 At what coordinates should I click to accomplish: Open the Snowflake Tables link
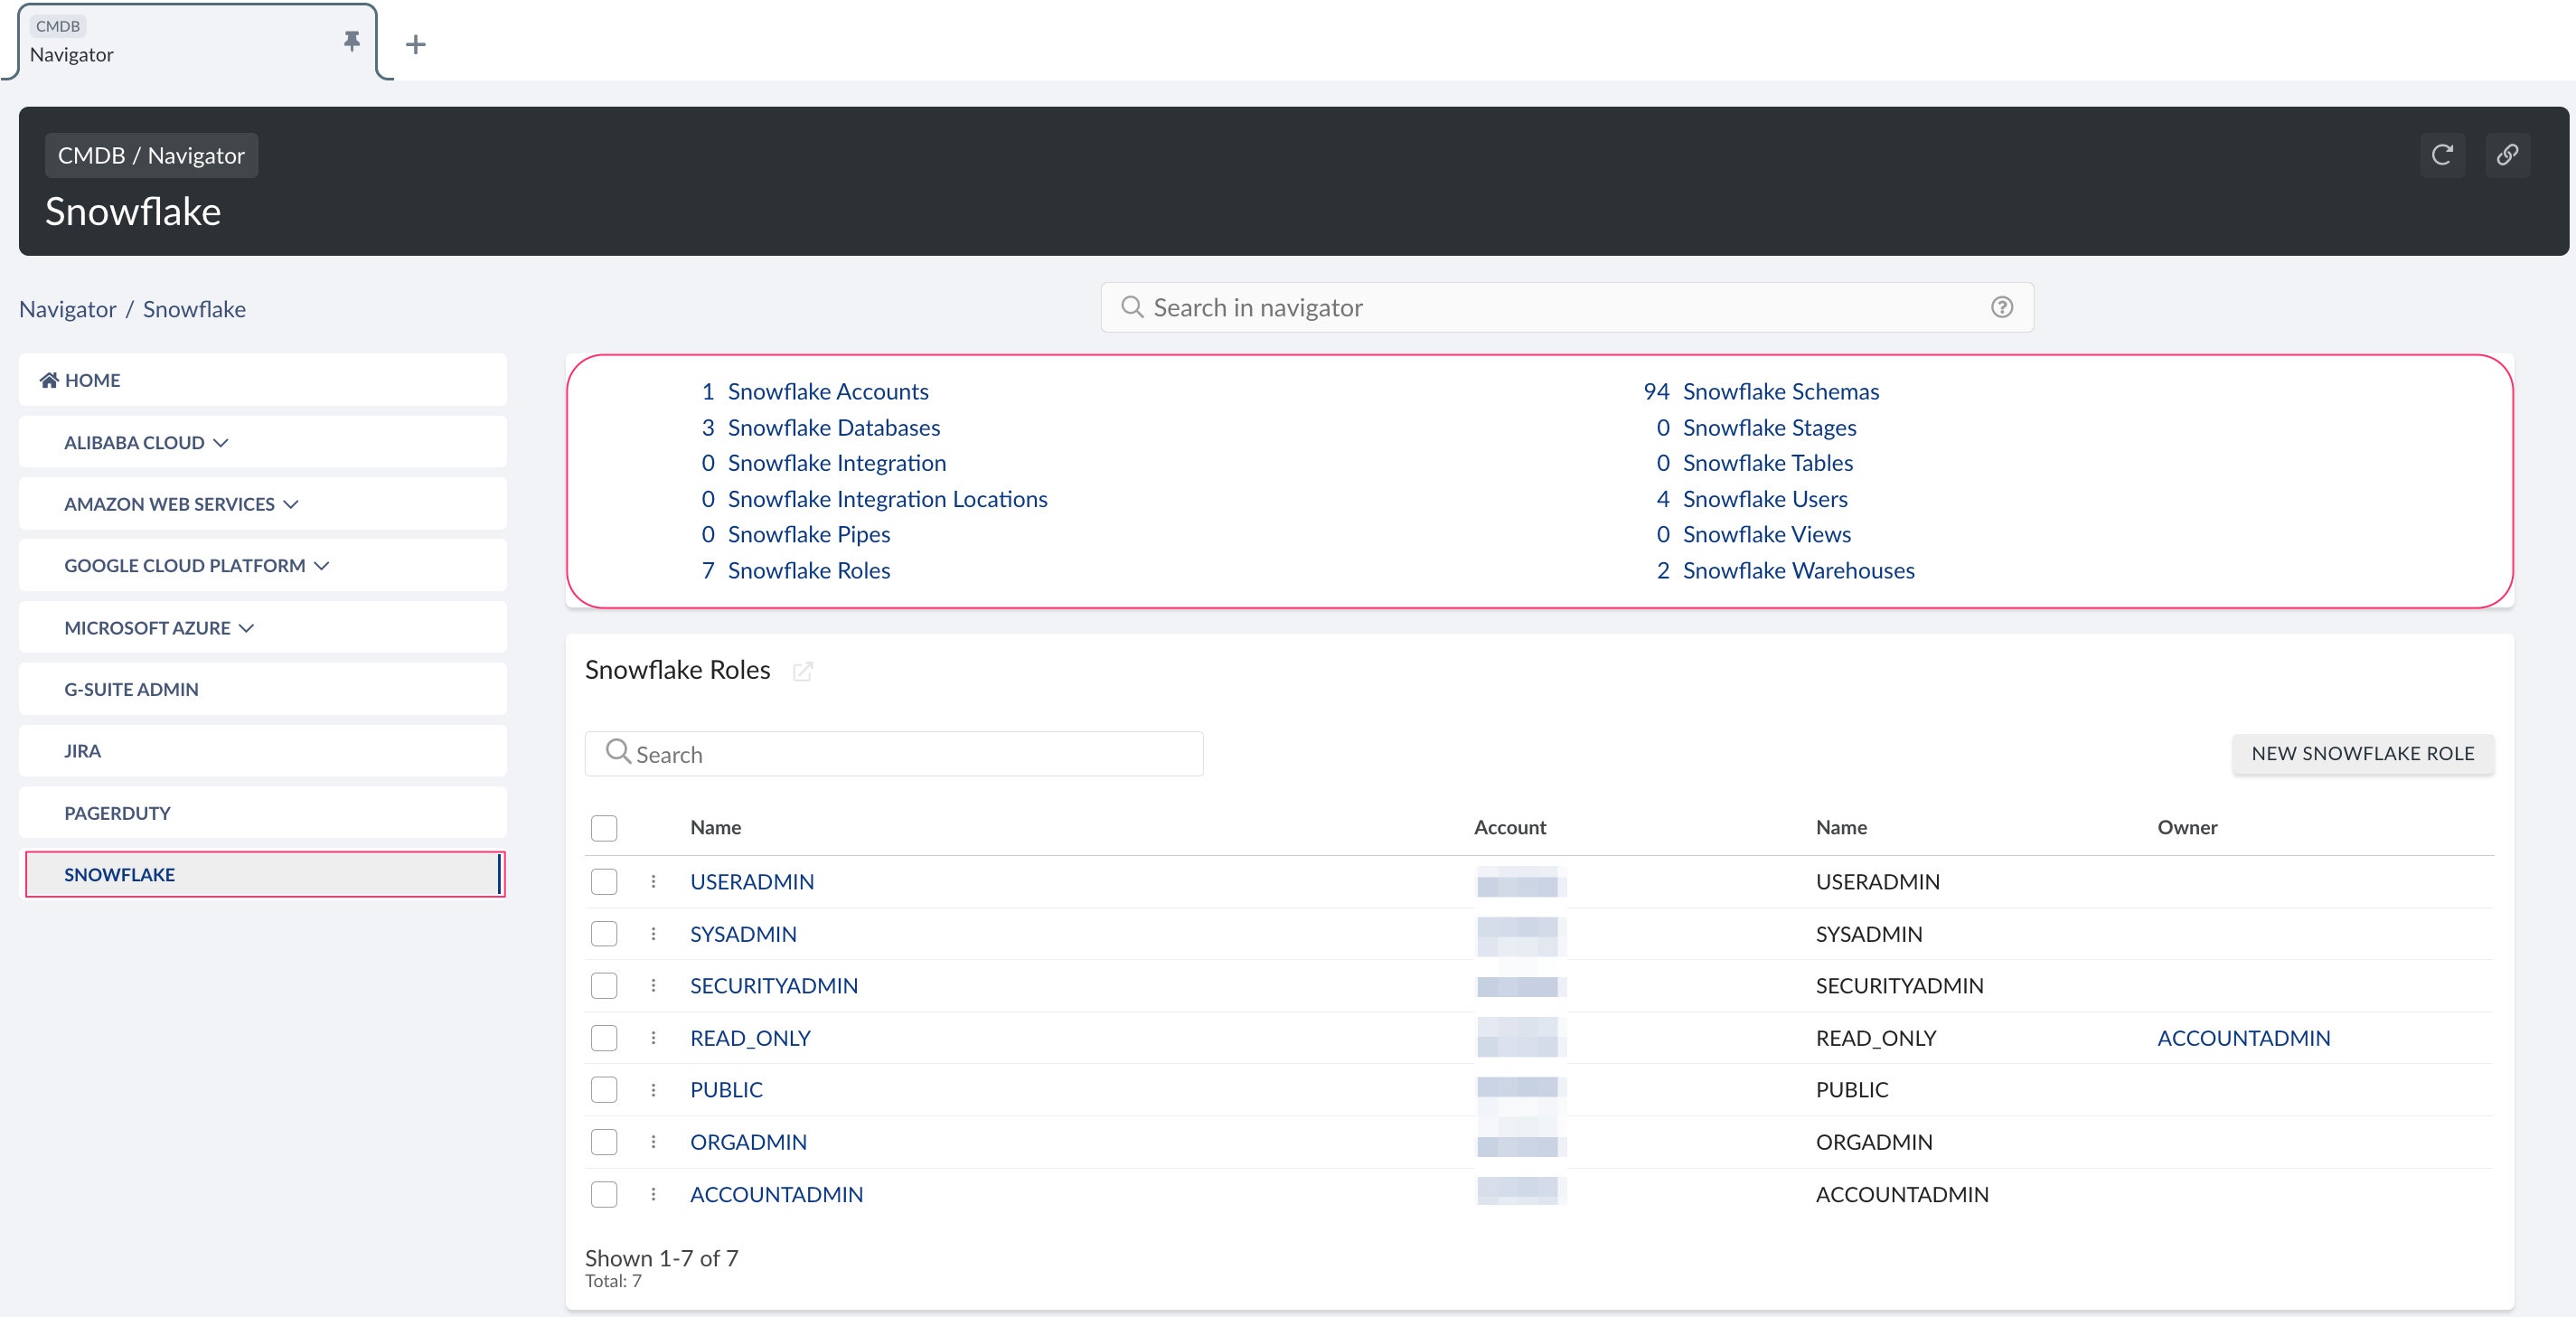(1767, 463)
